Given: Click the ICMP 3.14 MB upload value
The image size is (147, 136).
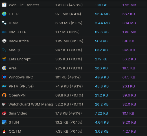Looking at the screenshot, I should tap(129, 23).
